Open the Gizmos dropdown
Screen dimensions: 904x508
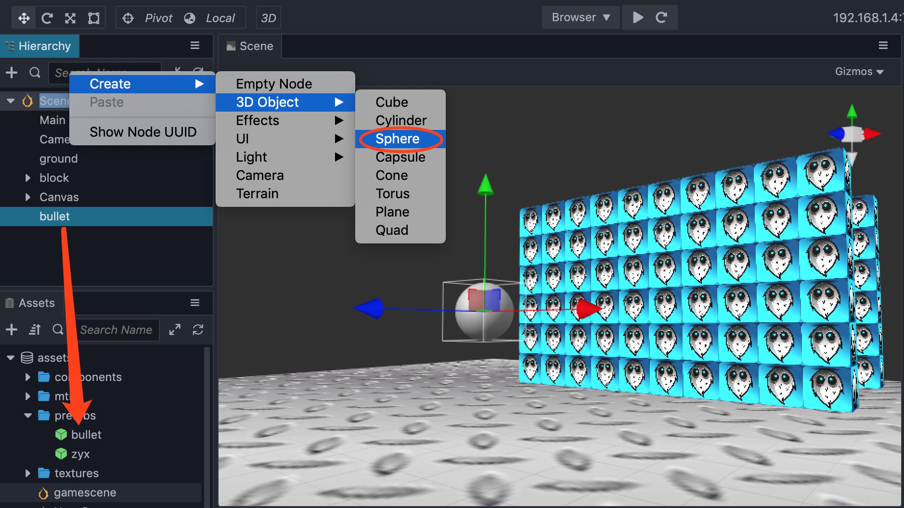click(x=860, y=71)
